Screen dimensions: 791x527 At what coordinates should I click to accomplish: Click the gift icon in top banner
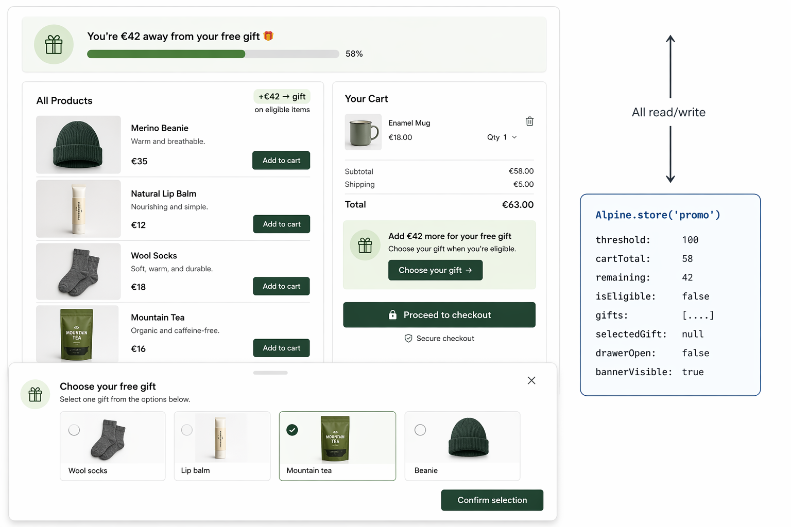(x=54, y=45)
